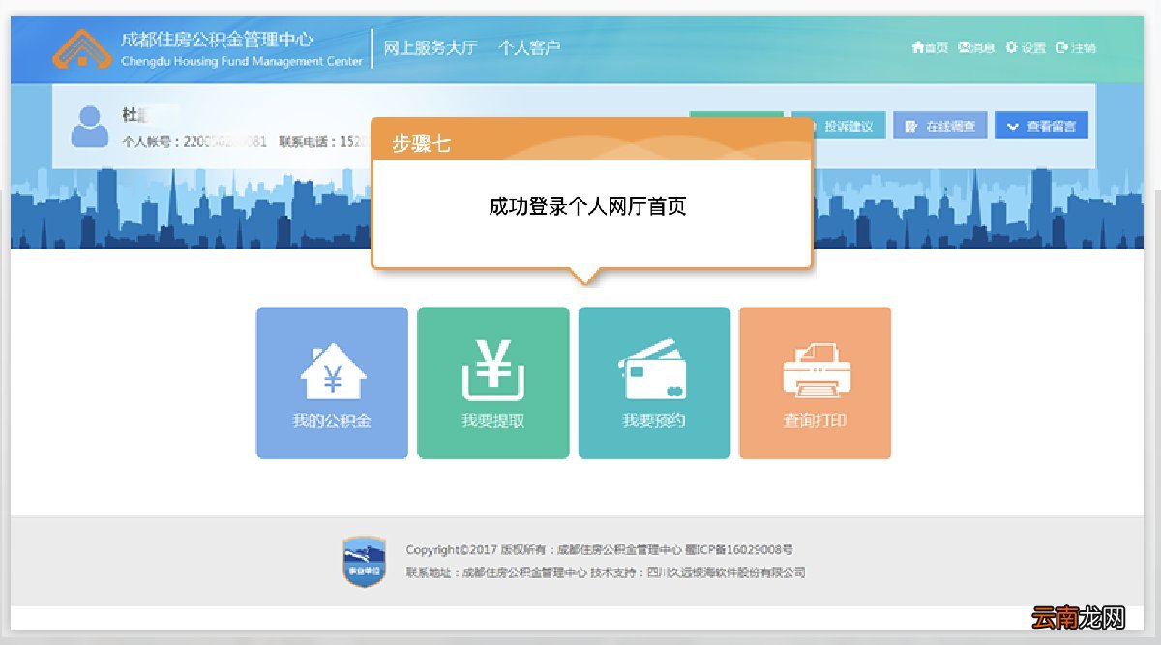The height and width of the screenshot is (645, 1161).
Task: Click the Chengdu Housing Fund center logo
Action: (82, 47)
